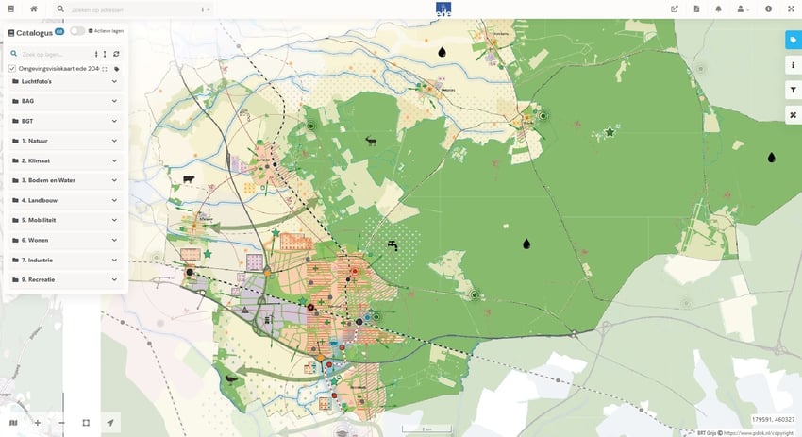Expand the Luchtfoto's layer group

[114, 81]
